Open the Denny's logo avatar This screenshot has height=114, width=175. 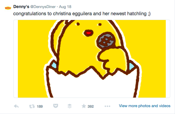(8, 8)
